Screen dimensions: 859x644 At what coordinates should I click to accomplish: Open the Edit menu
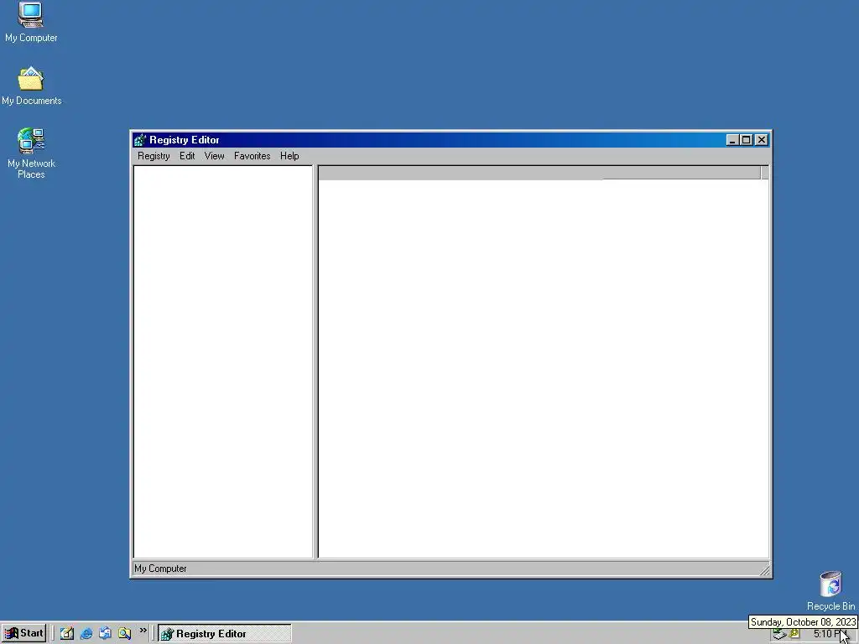coord(187,156)
